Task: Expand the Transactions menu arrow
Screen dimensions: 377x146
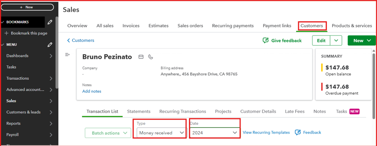Action: click(x=51, y=78)
